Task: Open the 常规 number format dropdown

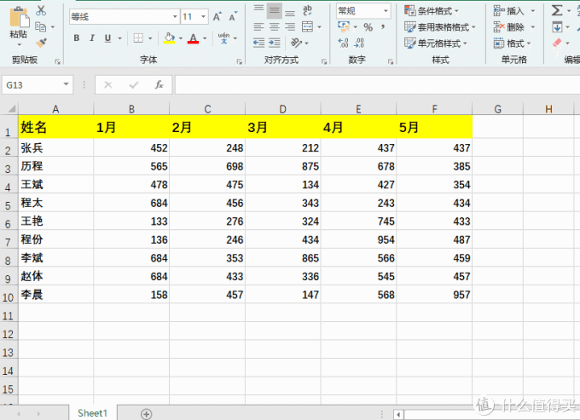Action: (x=386, y=11)
